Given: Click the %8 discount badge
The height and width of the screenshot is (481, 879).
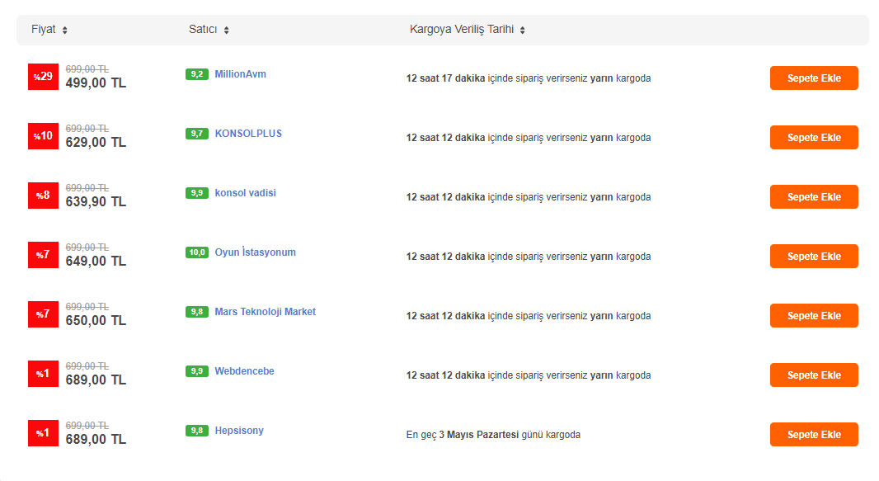Looking at the screenshot, I should [43, 196].
